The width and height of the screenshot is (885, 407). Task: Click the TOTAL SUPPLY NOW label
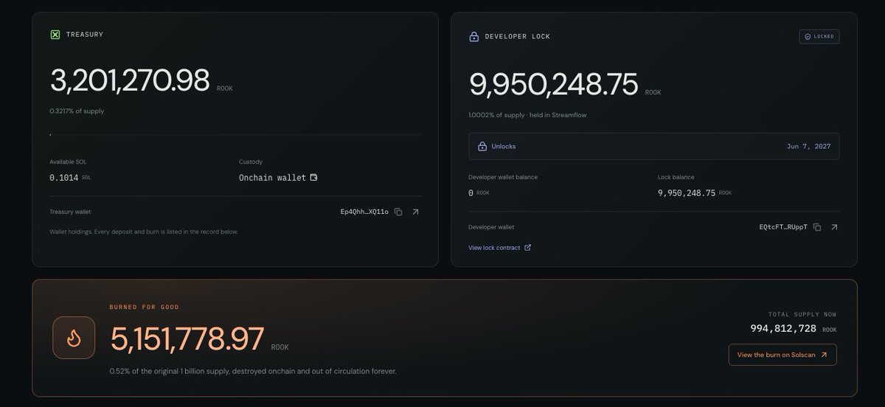(802, 314)
